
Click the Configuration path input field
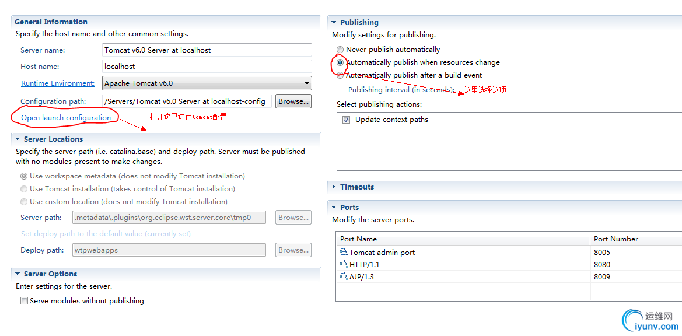(x=187, y=101)
